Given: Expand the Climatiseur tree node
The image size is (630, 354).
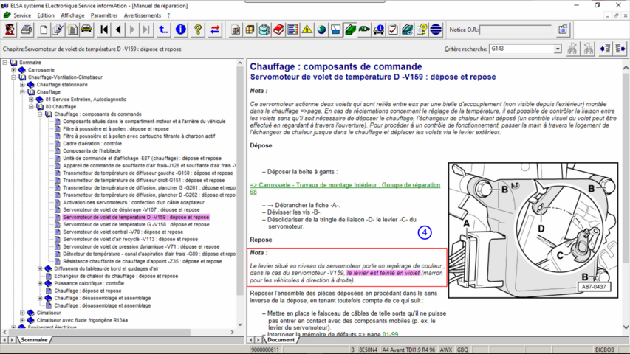Looking at the screenshot, I should click(22, 313).
